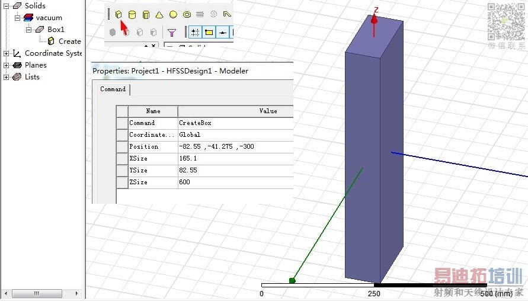Toggle the vertex snap yellow rectangle button

pyautogui.click(x=209, y=33)
